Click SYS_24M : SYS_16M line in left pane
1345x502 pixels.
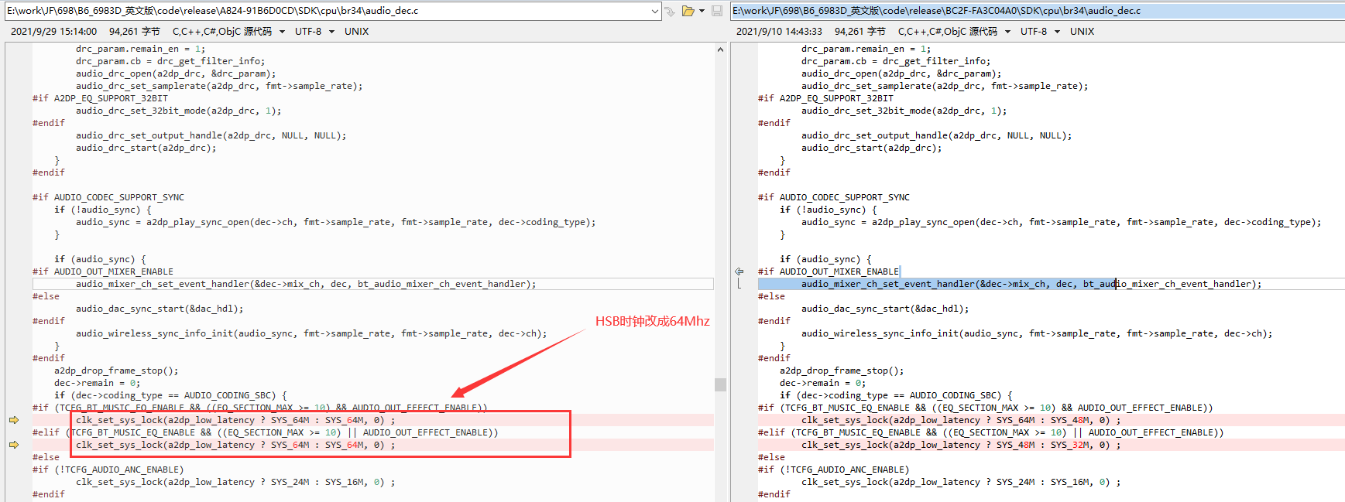click(x=235, y=482)
